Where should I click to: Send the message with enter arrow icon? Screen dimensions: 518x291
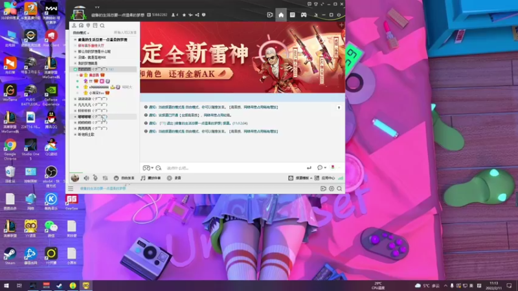pyautogui.click(x=309, y=168)
